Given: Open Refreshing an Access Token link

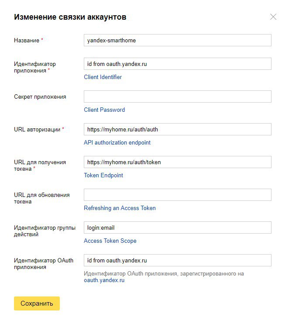Looking at the screenshot, I should click(x=120, y=208).
